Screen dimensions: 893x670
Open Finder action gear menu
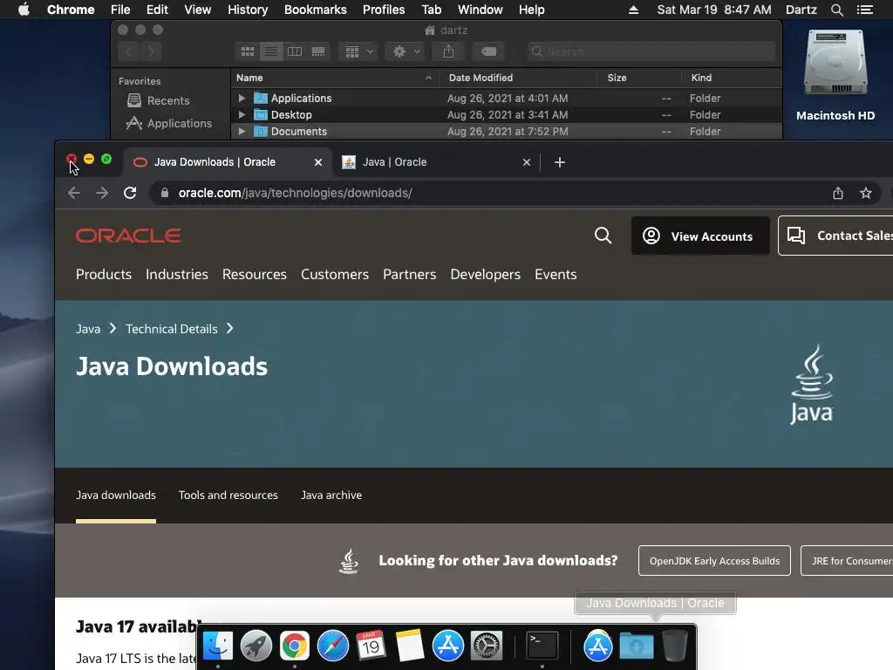406,51
